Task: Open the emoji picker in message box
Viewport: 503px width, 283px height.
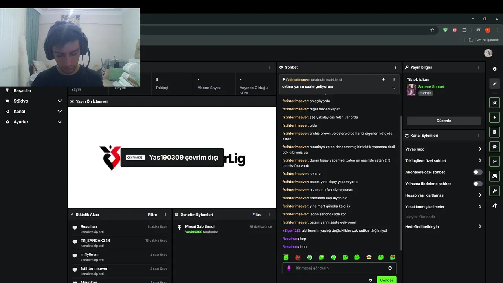Action: [390, 268]
